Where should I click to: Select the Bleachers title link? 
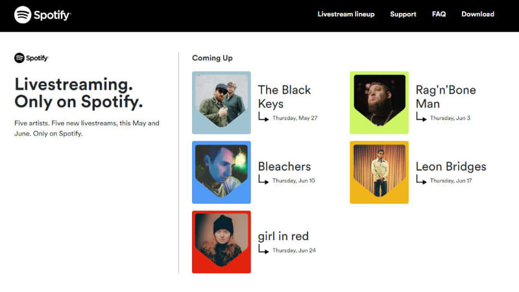click(284, 167)
